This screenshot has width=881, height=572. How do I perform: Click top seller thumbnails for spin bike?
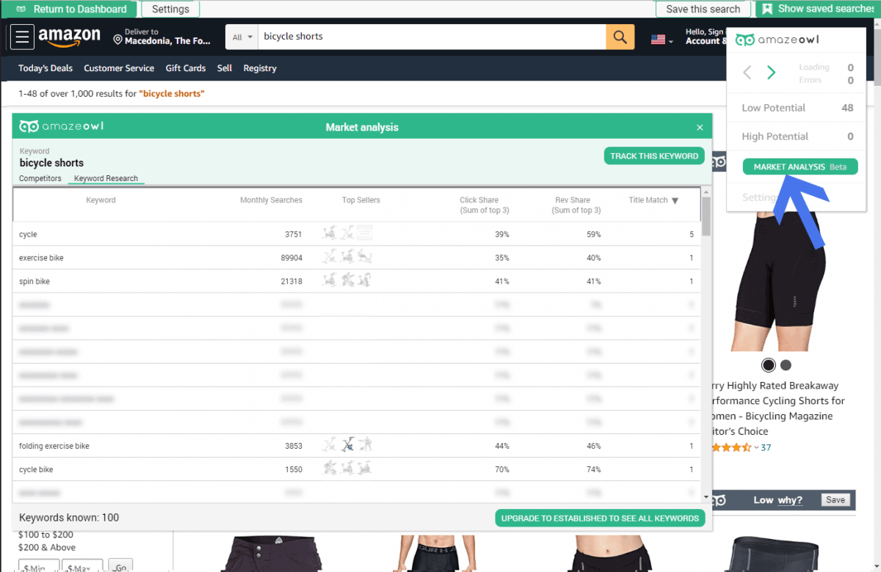(x=347, y=281)
